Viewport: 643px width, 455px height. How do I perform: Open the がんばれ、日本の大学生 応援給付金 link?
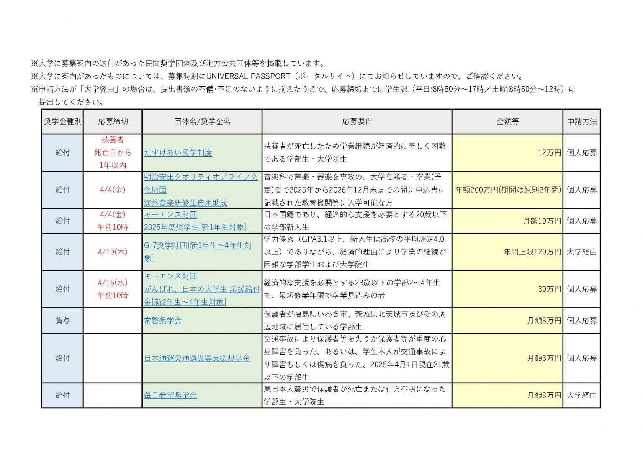click(202, 289)
